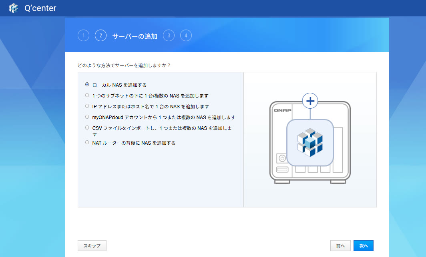The width and height of the screenshot is (426, 257).
Task: Select add NAS by IP アドレス or hostname
Action: (87, 106)
